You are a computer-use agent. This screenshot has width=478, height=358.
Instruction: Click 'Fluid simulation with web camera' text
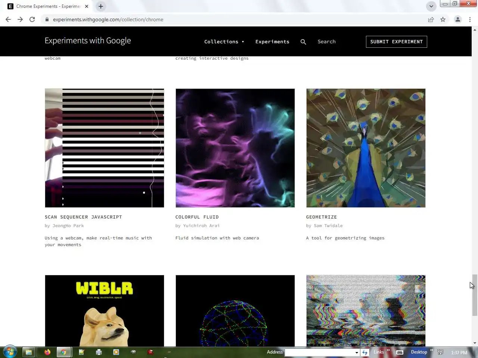point(217,238)
